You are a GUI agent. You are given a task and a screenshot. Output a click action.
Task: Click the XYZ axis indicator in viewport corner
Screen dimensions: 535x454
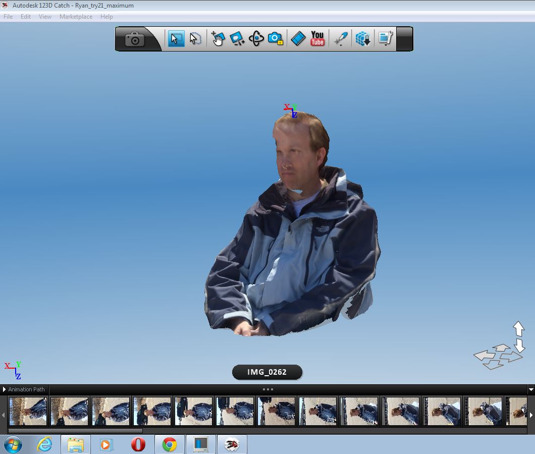(x=13, y=370)
